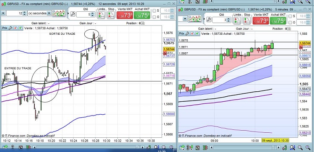Click scroll-left arrow in strip above right window

pos(211,1)
